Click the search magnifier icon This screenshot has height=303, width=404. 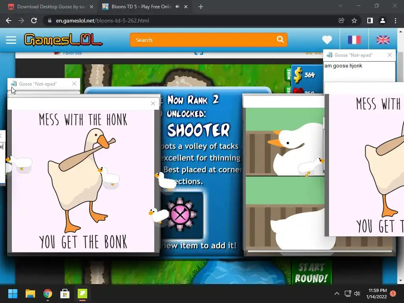[280, 39]
